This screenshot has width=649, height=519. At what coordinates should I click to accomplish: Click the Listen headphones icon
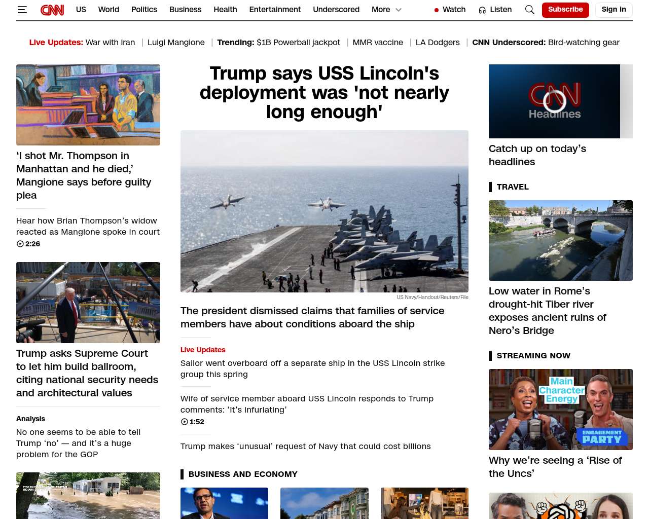482,10
